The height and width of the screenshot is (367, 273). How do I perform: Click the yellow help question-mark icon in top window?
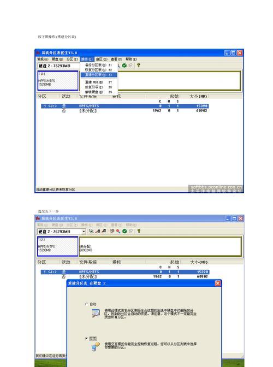pyautogui.click(x=139, y=66)
